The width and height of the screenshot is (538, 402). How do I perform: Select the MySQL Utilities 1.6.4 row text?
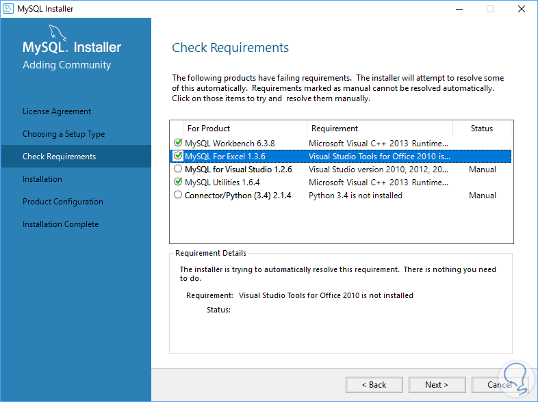tap(222, 183)
